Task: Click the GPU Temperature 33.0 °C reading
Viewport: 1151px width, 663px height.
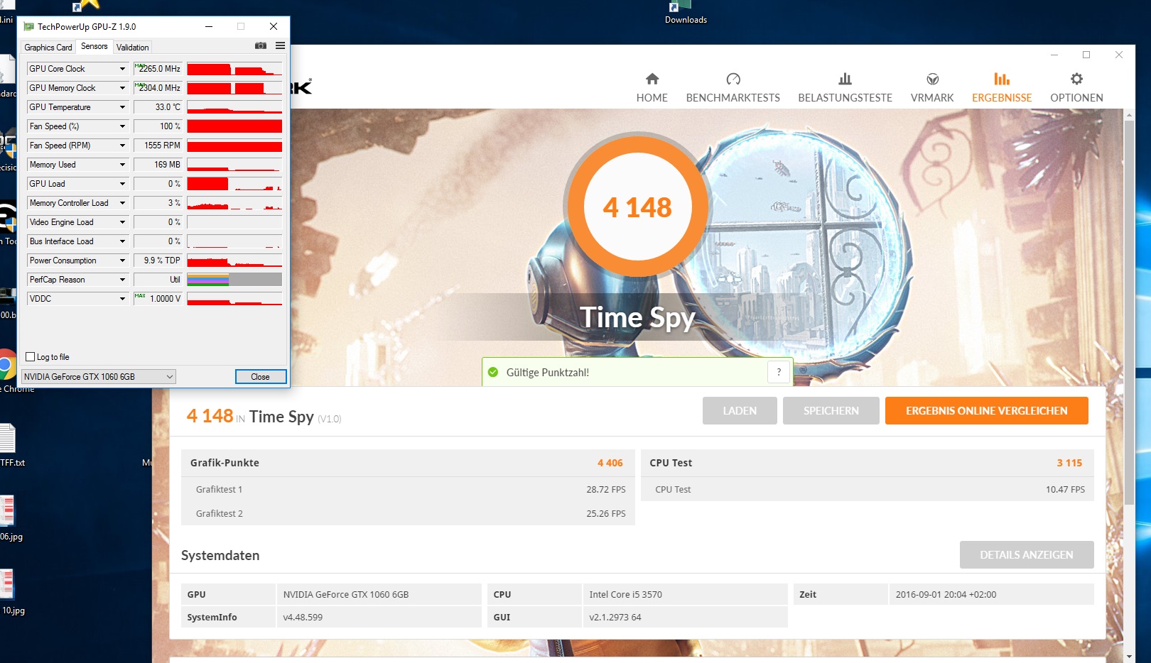Action: tap(158, 107)
